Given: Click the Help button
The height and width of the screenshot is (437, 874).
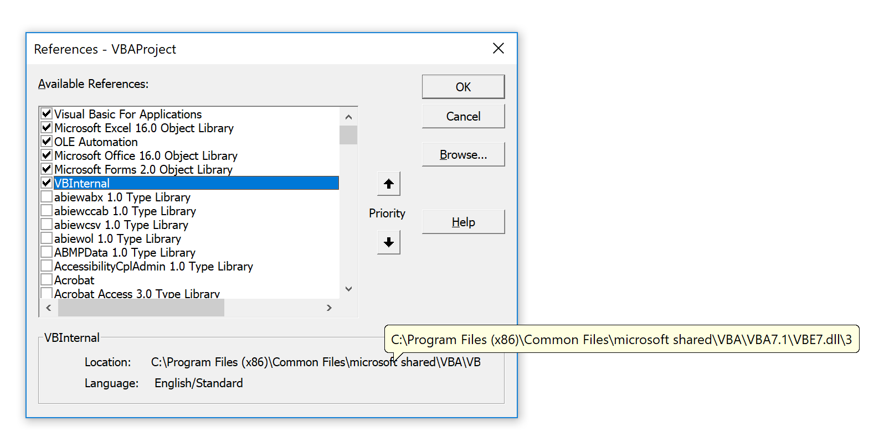Looking at the screenshot, I should coord(463,222).
